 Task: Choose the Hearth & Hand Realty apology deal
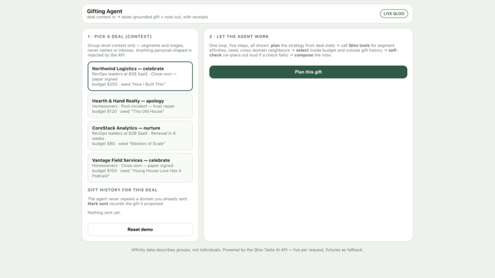click(140, 106)
